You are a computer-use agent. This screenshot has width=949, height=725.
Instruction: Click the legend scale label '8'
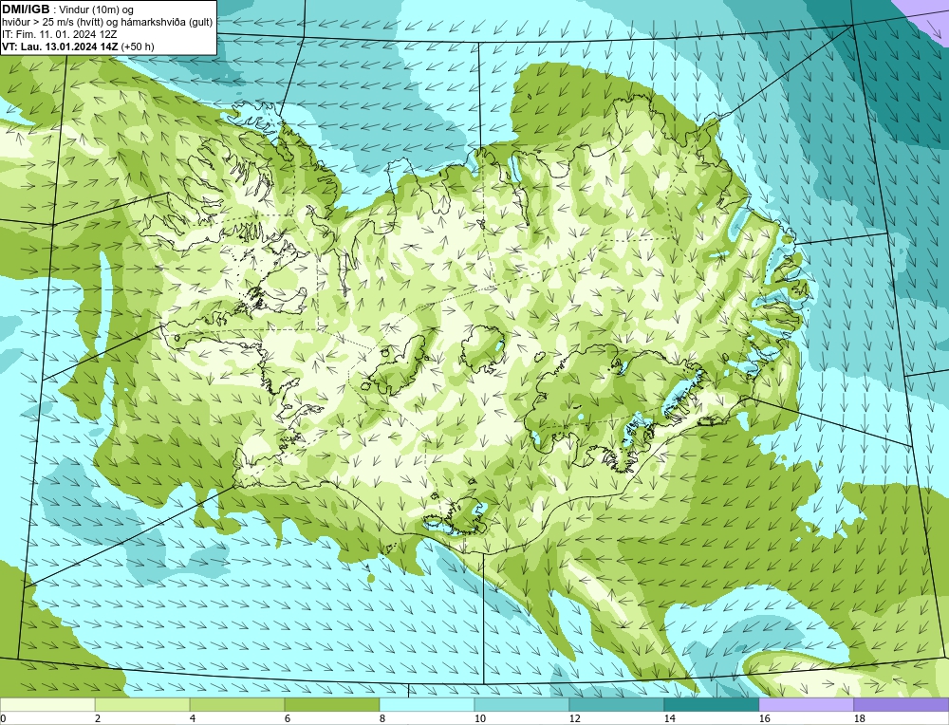pyautogui.click(x=382, y=718)
